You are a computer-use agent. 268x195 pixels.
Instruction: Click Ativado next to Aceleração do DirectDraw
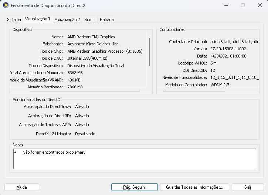[x=82, y=107]
